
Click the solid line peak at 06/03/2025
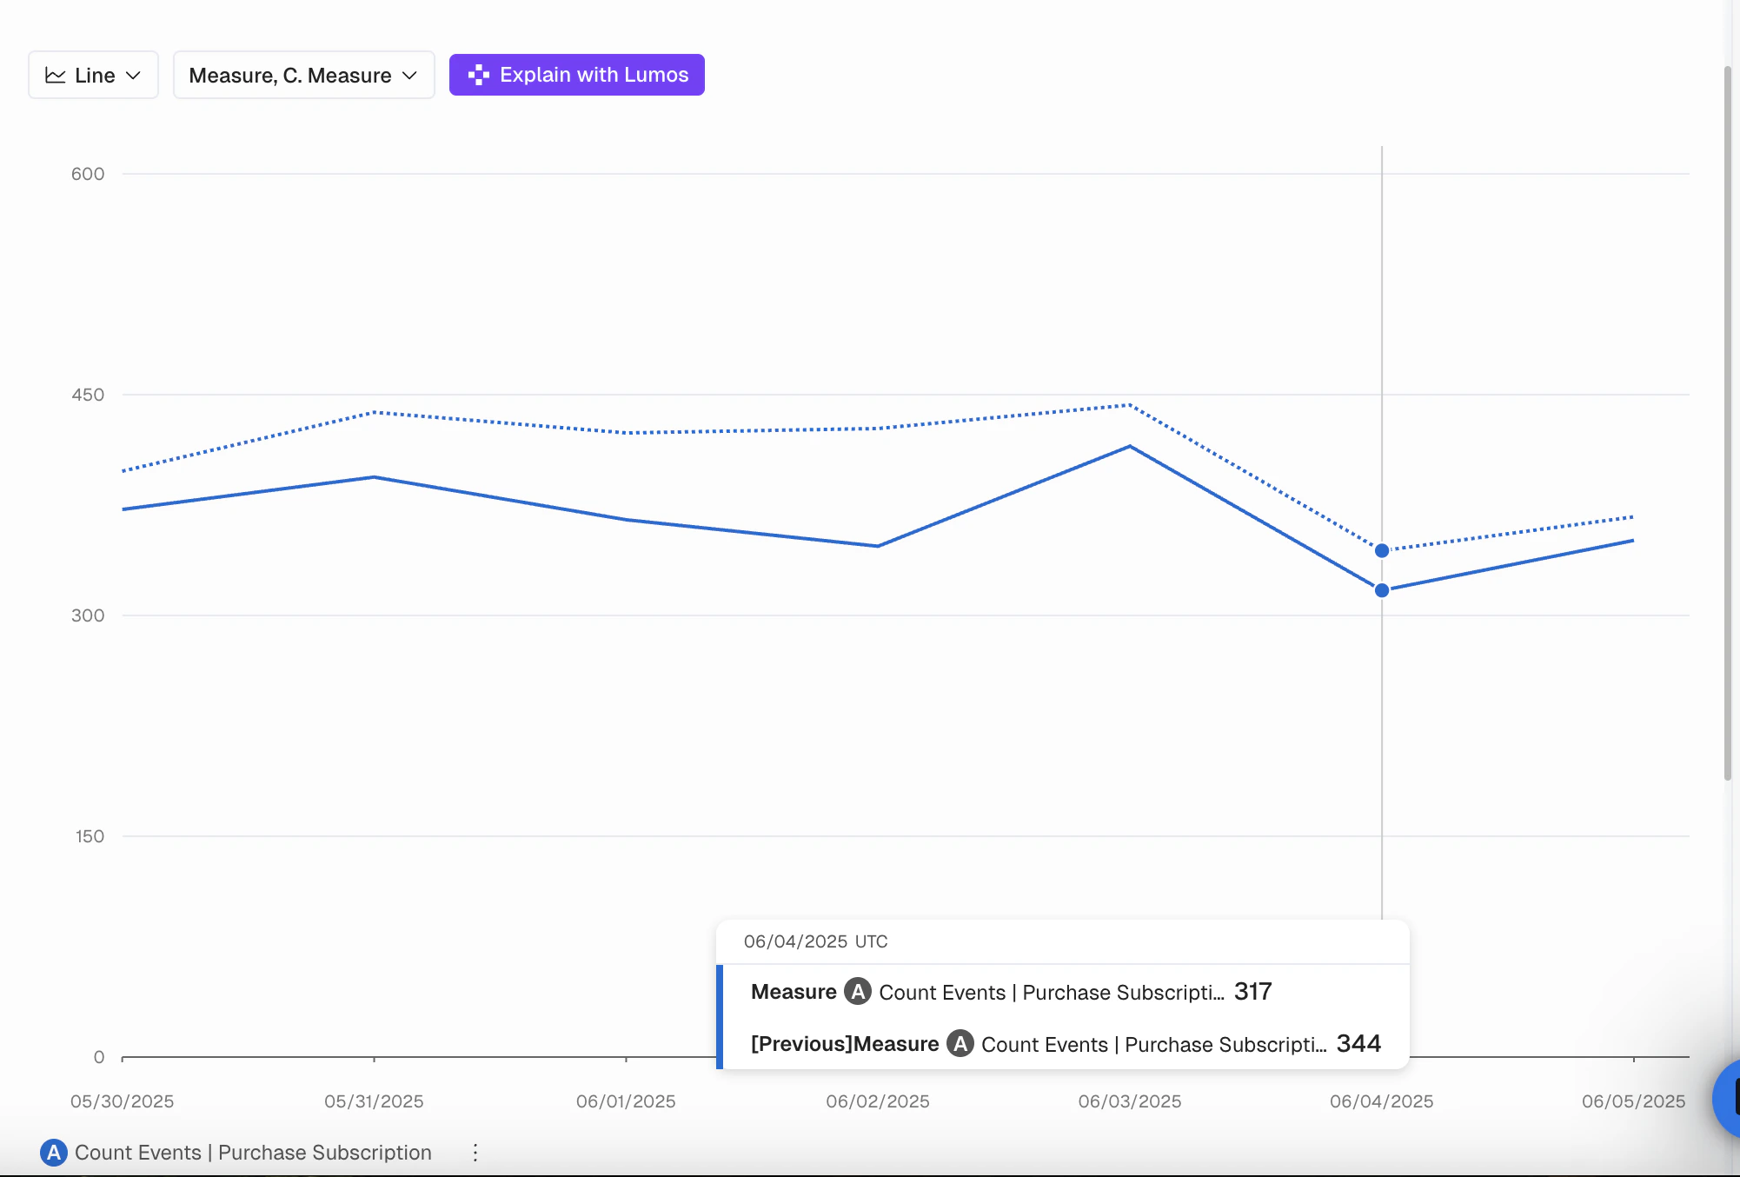(1130, 447)
